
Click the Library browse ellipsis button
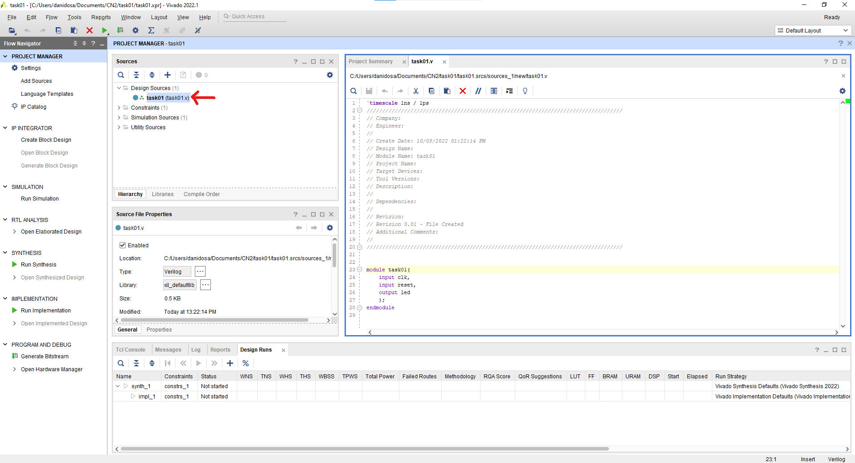tap(206, 285)
